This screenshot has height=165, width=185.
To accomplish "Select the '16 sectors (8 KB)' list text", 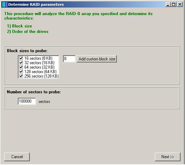I will tap(38, 58).
